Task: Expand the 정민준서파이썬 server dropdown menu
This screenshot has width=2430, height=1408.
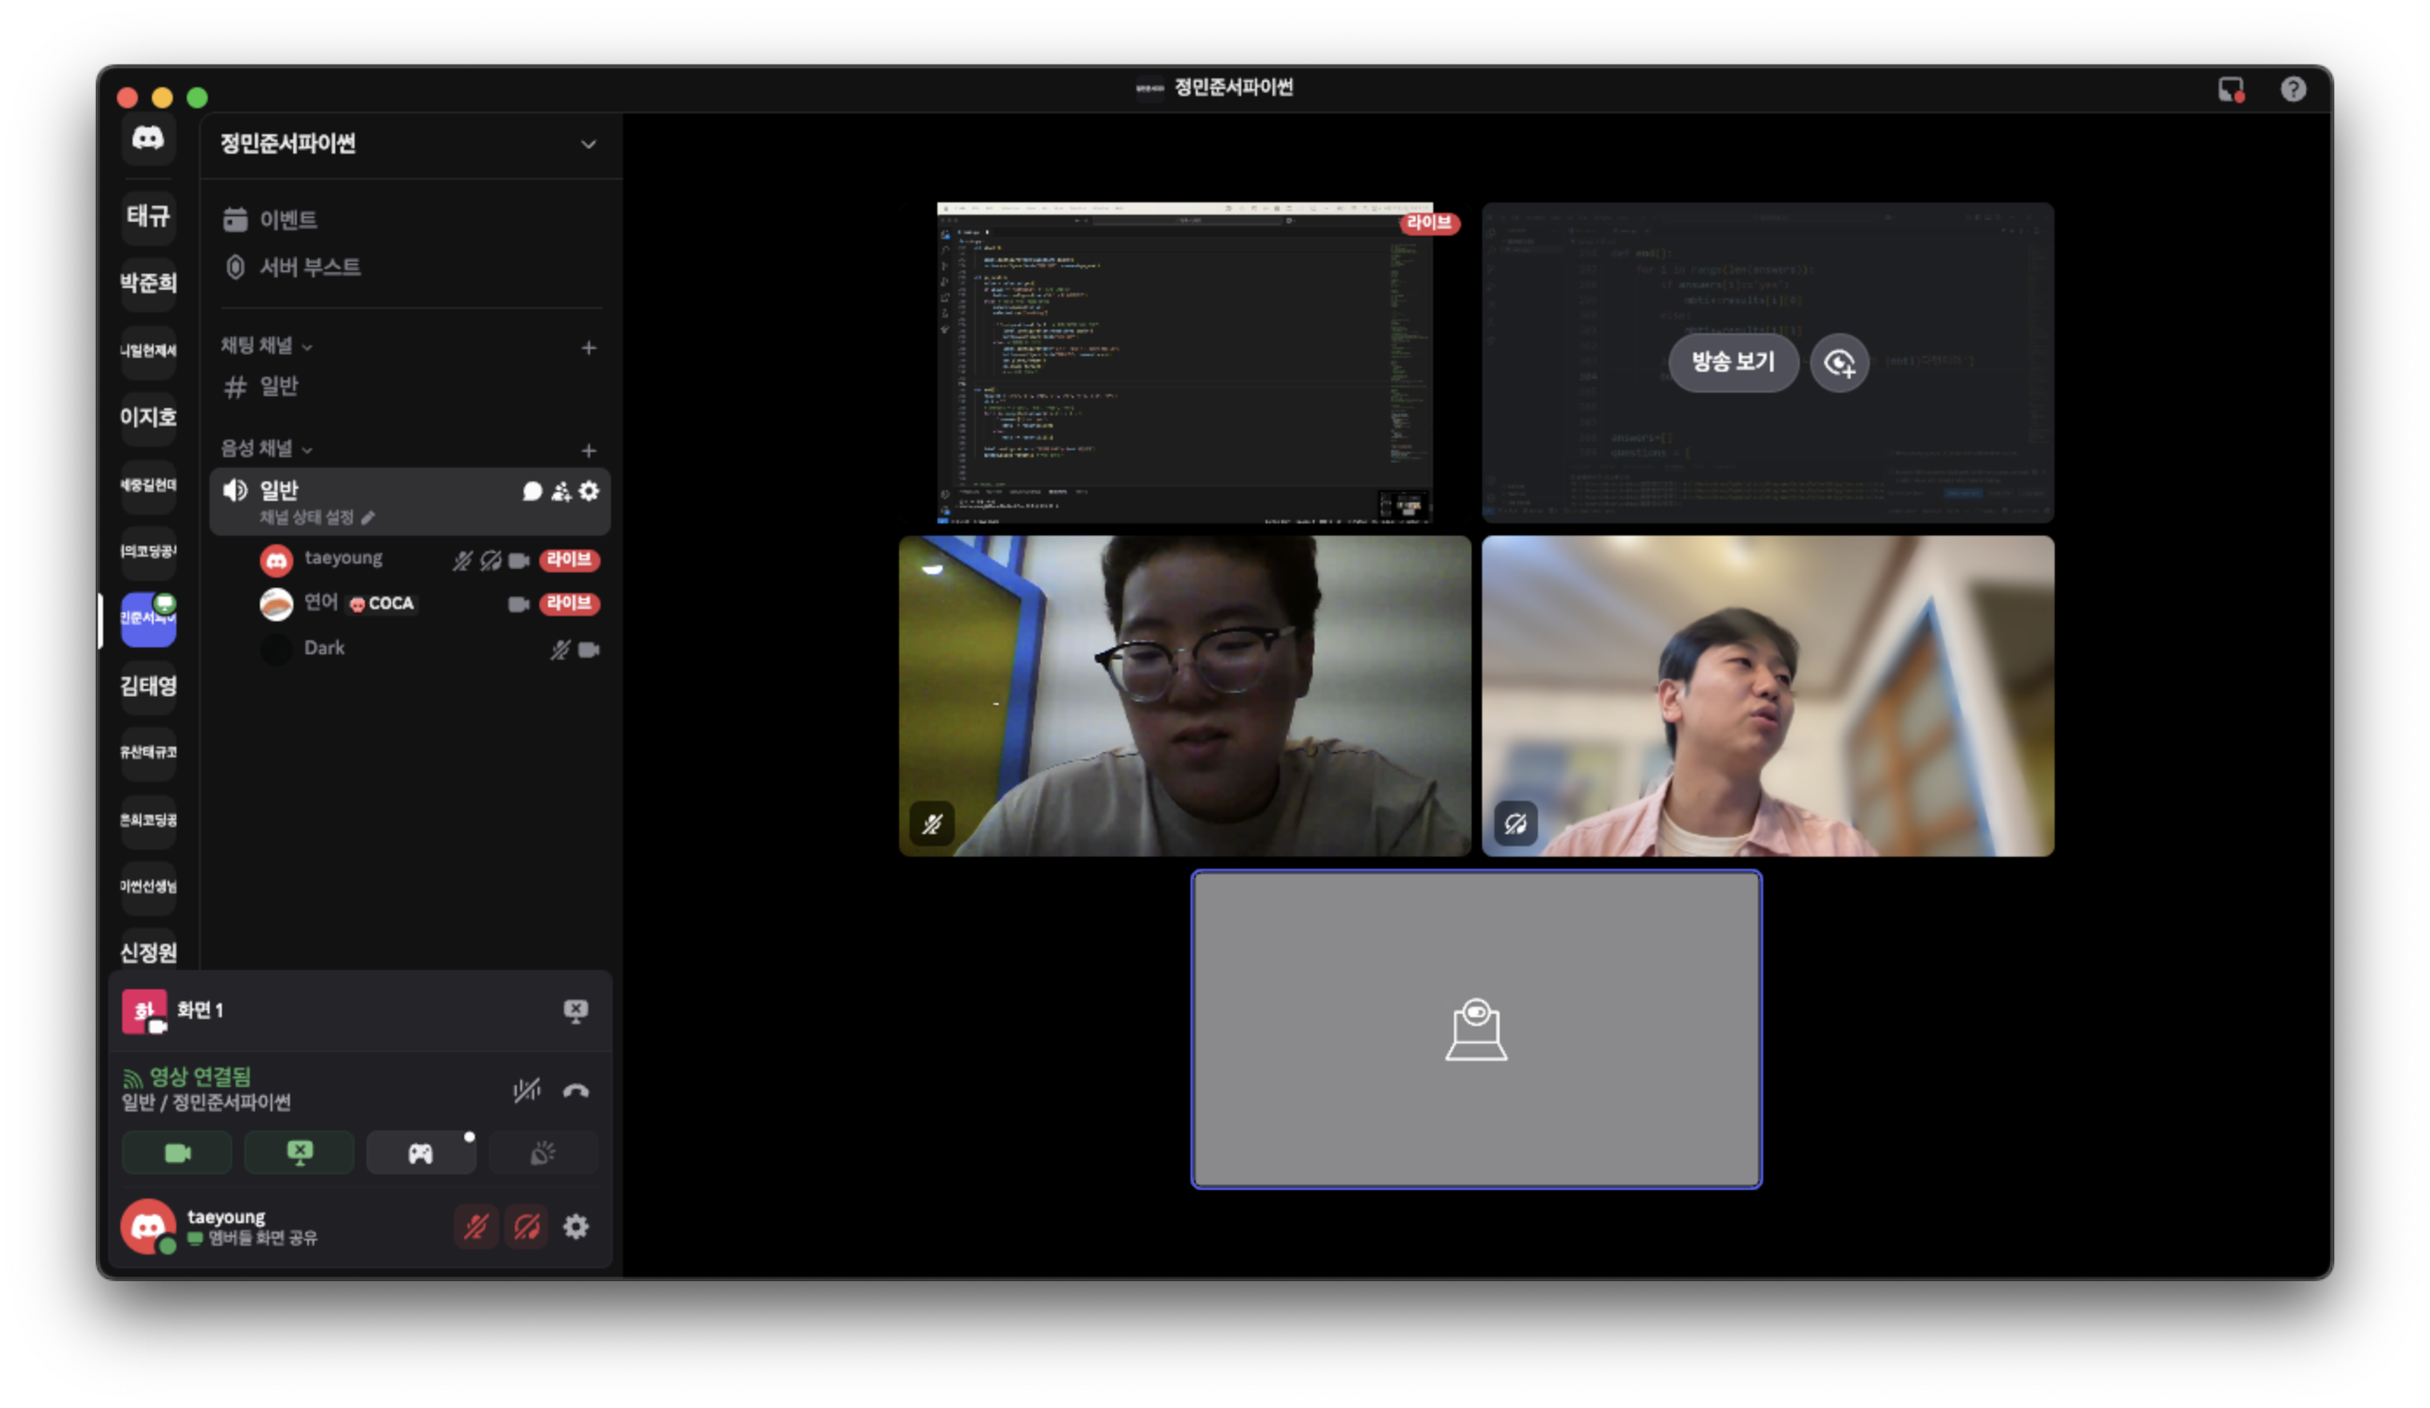Action: click(x=588, y=145)
